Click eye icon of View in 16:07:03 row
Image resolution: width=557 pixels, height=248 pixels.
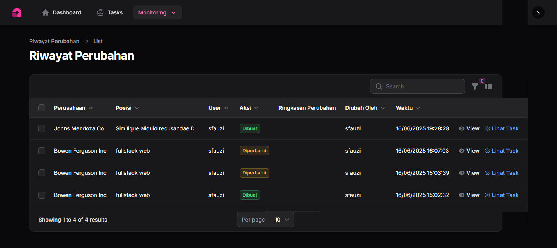coord(462,151)
